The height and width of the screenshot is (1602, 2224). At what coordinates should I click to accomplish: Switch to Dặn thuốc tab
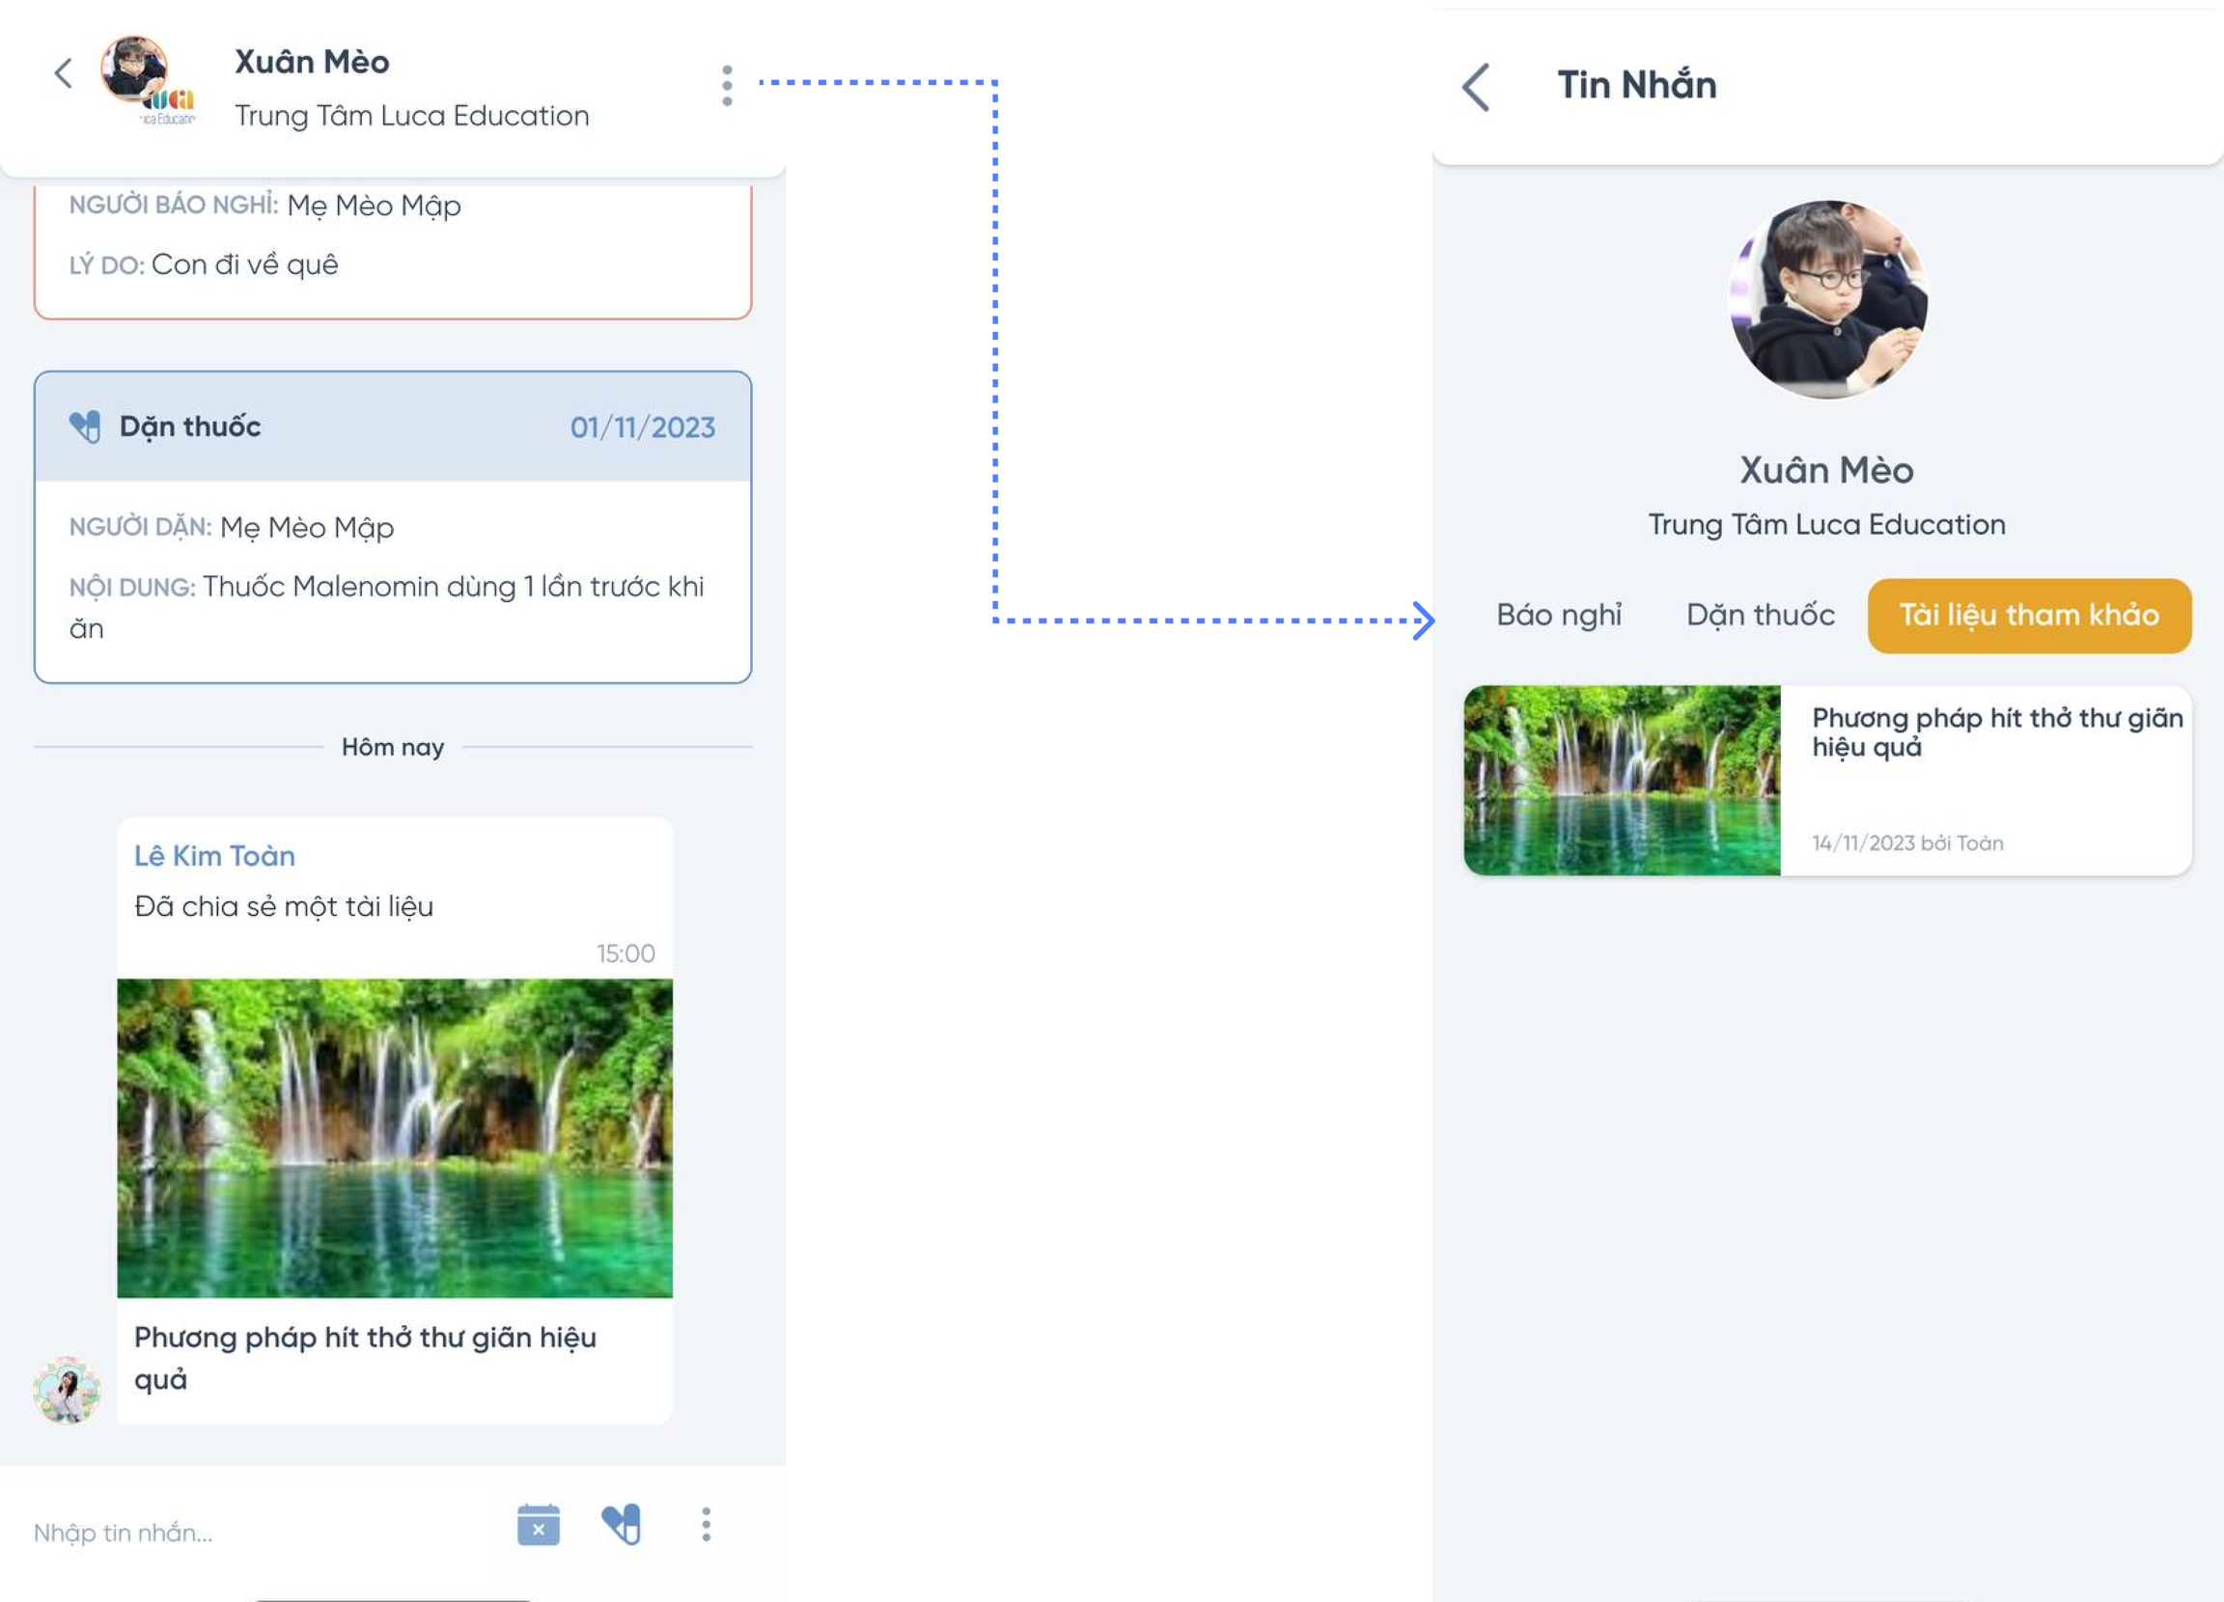pos(1760,616)
